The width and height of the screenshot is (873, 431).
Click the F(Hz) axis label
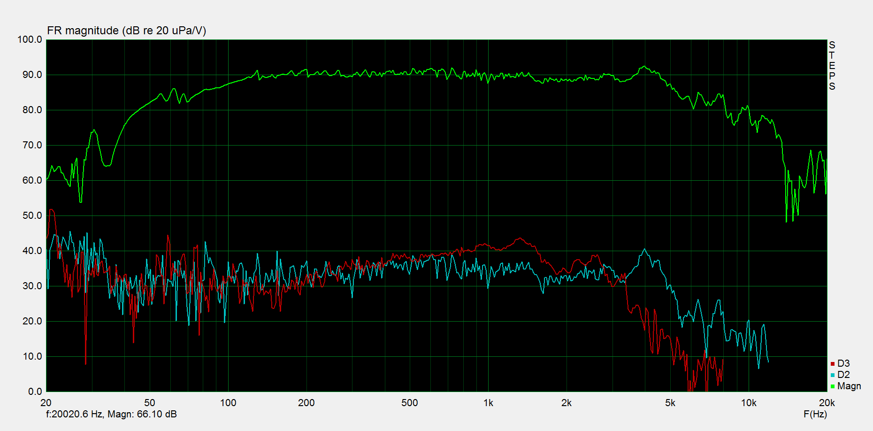click(x=815, y=414)
